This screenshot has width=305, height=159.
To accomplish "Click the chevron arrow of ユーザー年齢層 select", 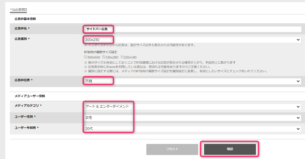I will (298, 129).
